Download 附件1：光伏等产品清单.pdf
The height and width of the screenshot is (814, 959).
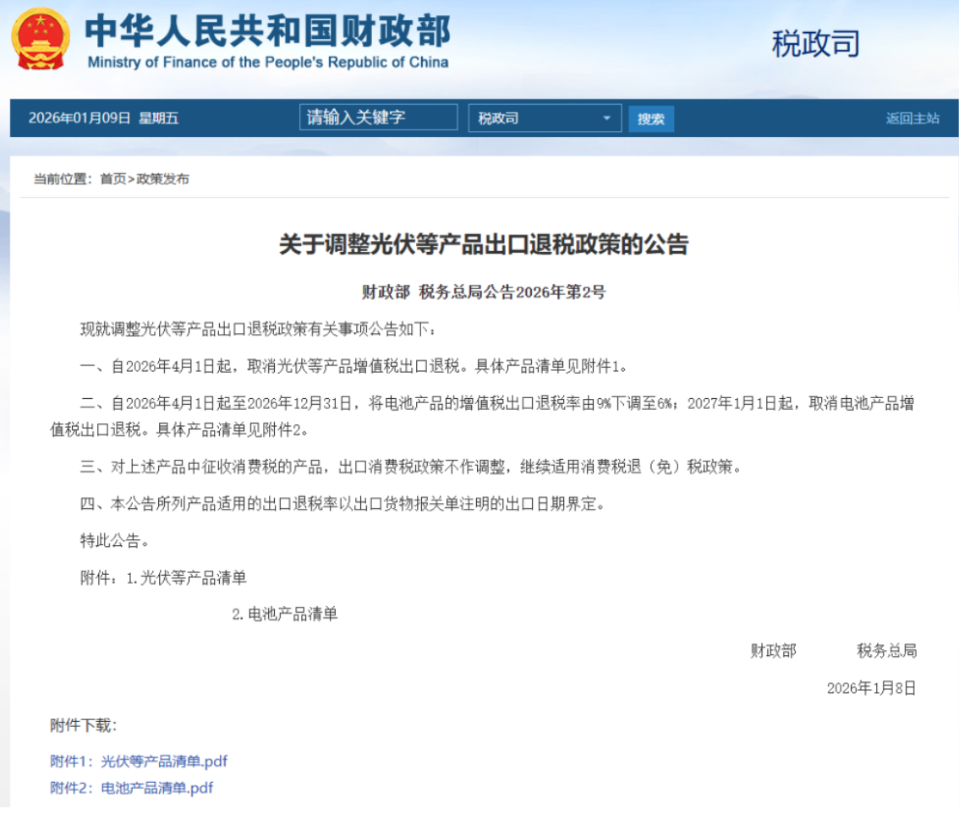(x=139, y=762)
